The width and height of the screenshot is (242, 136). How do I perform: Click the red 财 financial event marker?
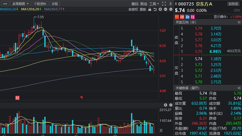tap(17, 98)
